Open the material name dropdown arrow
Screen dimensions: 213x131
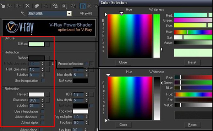69,13
